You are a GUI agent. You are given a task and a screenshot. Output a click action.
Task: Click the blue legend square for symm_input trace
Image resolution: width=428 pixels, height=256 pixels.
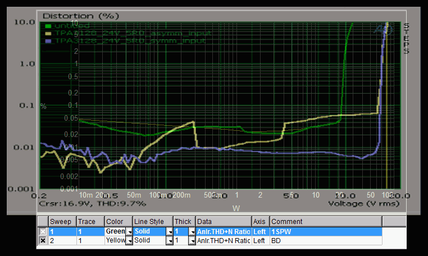pyautogui.click(x=48, y=41)
